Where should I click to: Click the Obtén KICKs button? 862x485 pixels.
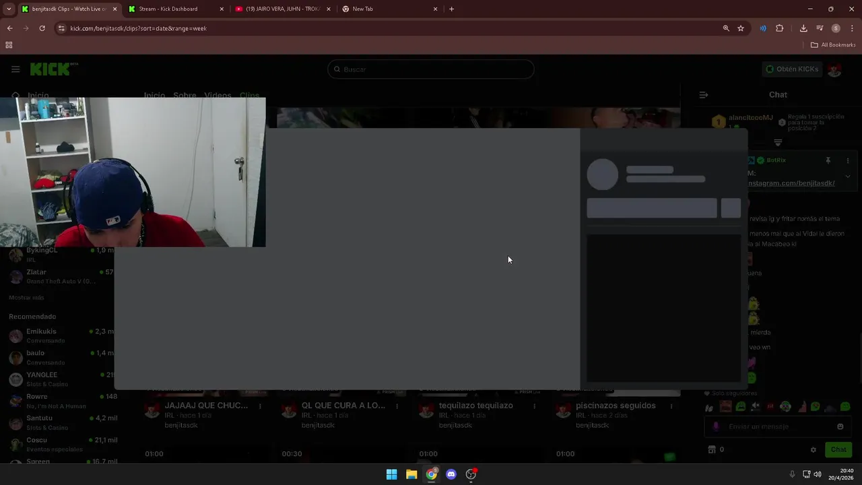(792, 69)
